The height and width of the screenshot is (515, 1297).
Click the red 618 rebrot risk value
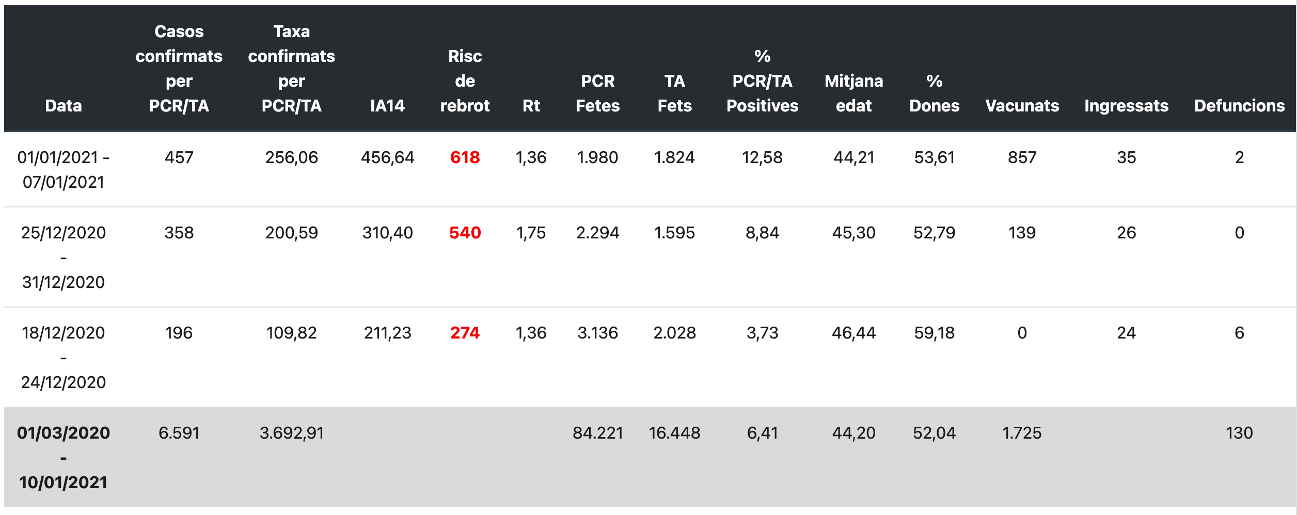[465, 157]
